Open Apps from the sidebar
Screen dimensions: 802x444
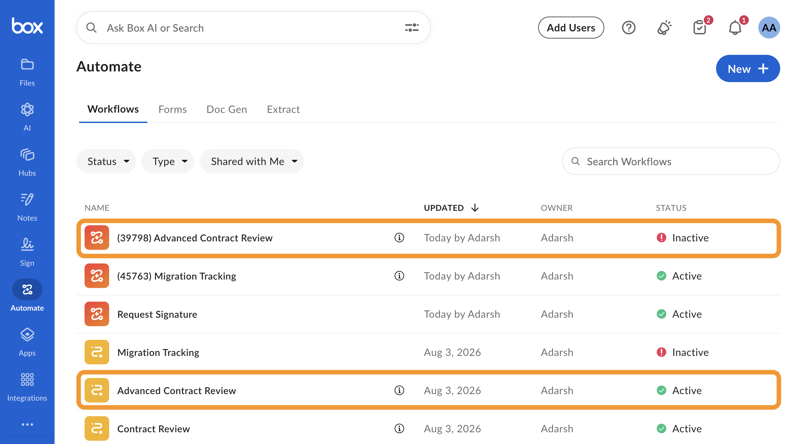tap(27, 342)
